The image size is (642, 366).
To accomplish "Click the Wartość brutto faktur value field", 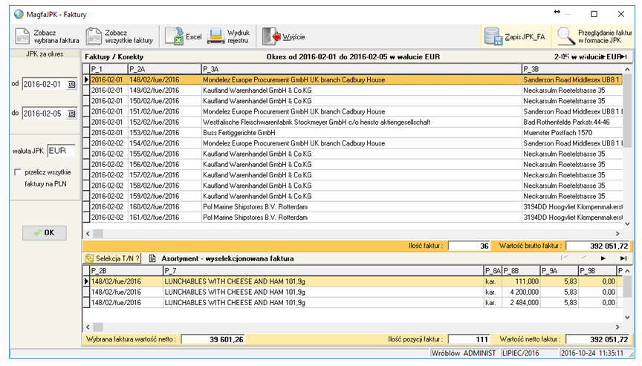I will click(598, 246).
